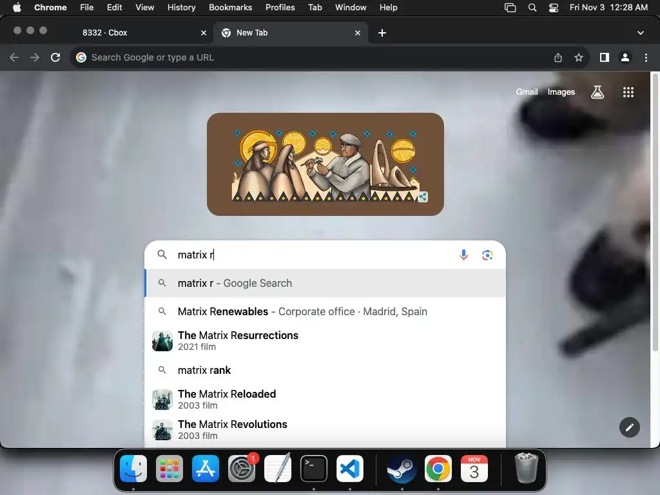Open Stage Manager in menu bar
The height and width of the screenshot is (495, 660).
pyautogui.click(x=510, y=7)
